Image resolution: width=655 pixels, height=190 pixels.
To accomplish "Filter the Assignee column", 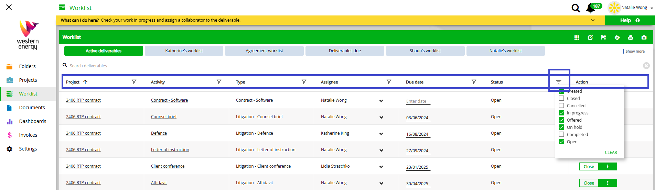I will [389, 82].
